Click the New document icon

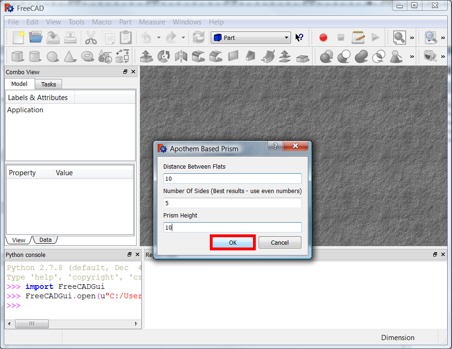(18, 38)
